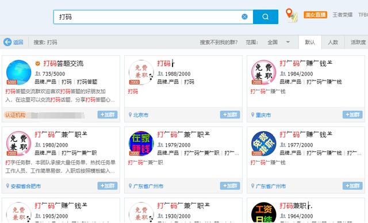Screen dimensions: 368x223
Task: Click the magnifier search button
Action: 266,17
